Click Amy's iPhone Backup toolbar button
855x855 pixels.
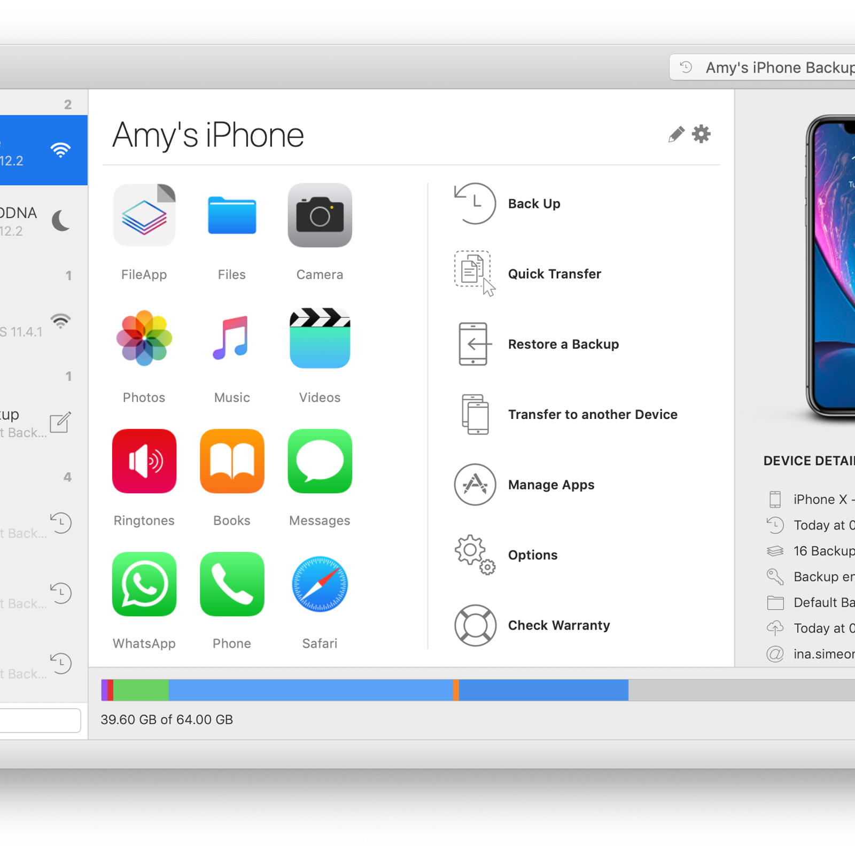(x=762, y=67)
